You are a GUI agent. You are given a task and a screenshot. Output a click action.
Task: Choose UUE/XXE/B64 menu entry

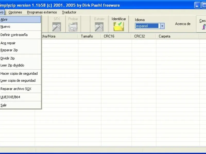coord(20,97)
